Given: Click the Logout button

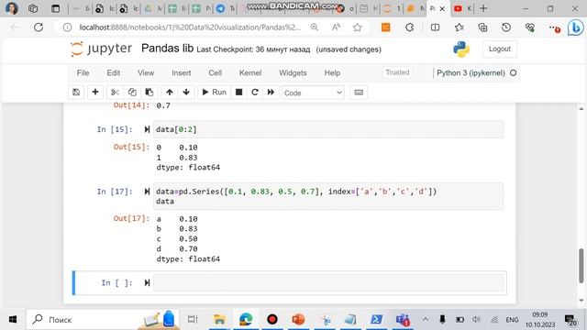Looking at the screenshot, I should pos(499,49).
